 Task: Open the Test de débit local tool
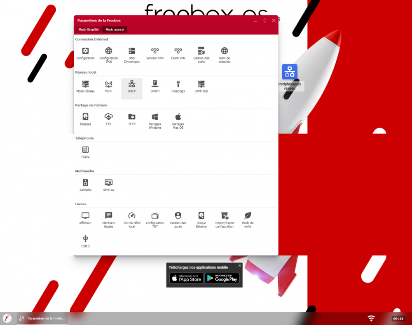pos(132,218)
